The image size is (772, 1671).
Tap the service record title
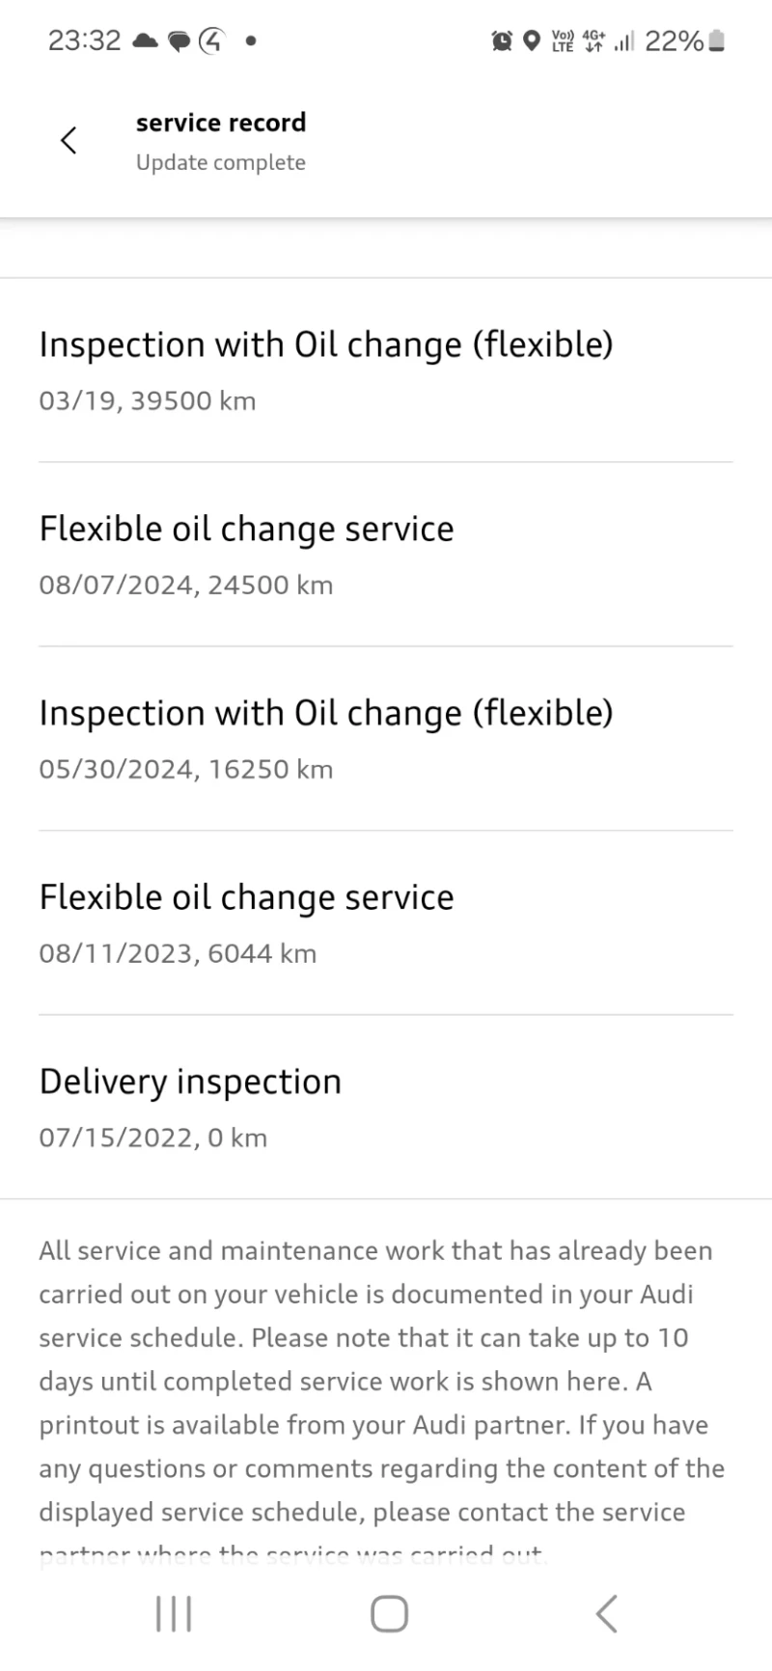[x=221, y=123]
